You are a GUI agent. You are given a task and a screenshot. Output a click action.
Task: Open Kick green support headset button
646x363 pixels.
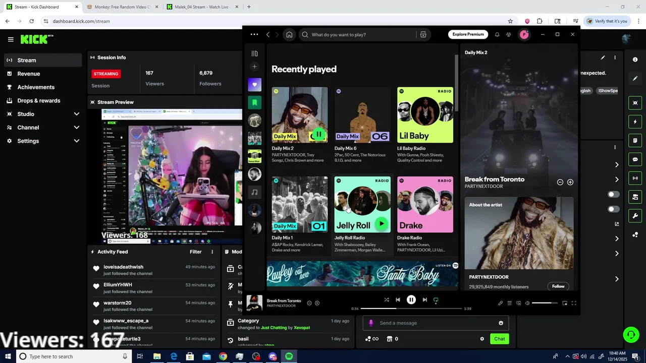630,335
